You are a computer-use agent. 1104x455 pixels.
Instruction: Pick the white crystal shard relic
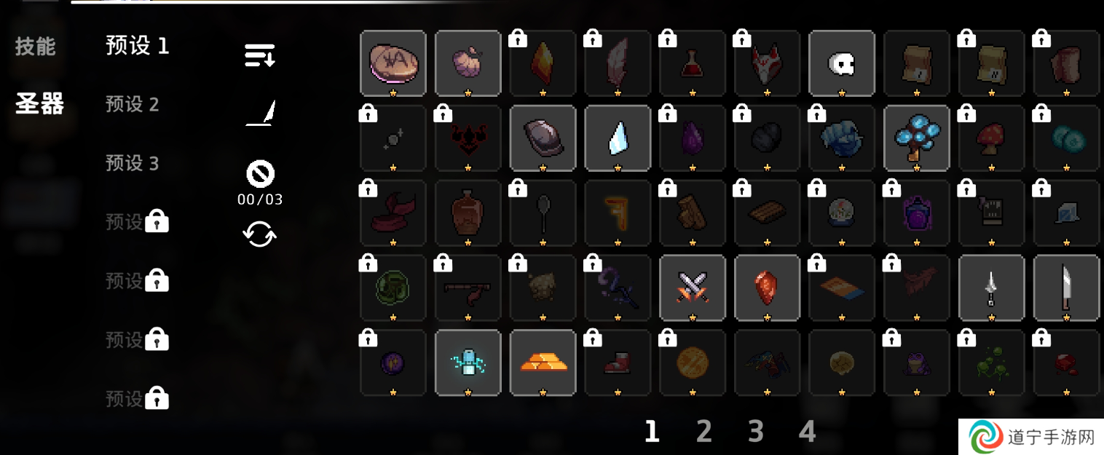pyautogui.click(x=618, y=138)
